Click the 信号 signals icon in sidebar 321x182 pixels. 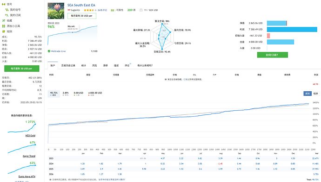click(x=3, y=4)
